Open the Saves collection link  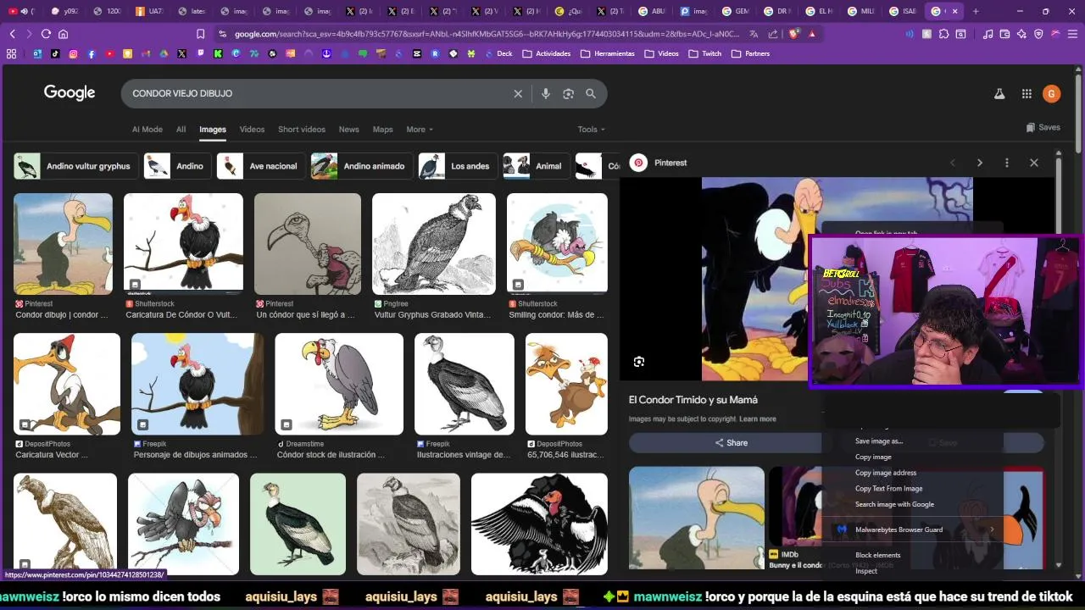tap(1043, 127)
